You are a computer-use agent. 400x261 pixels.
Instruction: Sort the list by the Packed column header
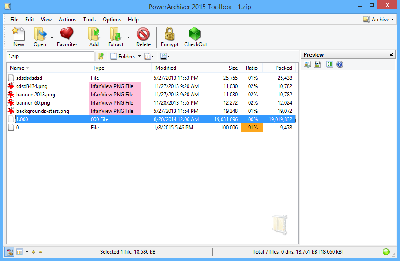click(x=279, y=68)
